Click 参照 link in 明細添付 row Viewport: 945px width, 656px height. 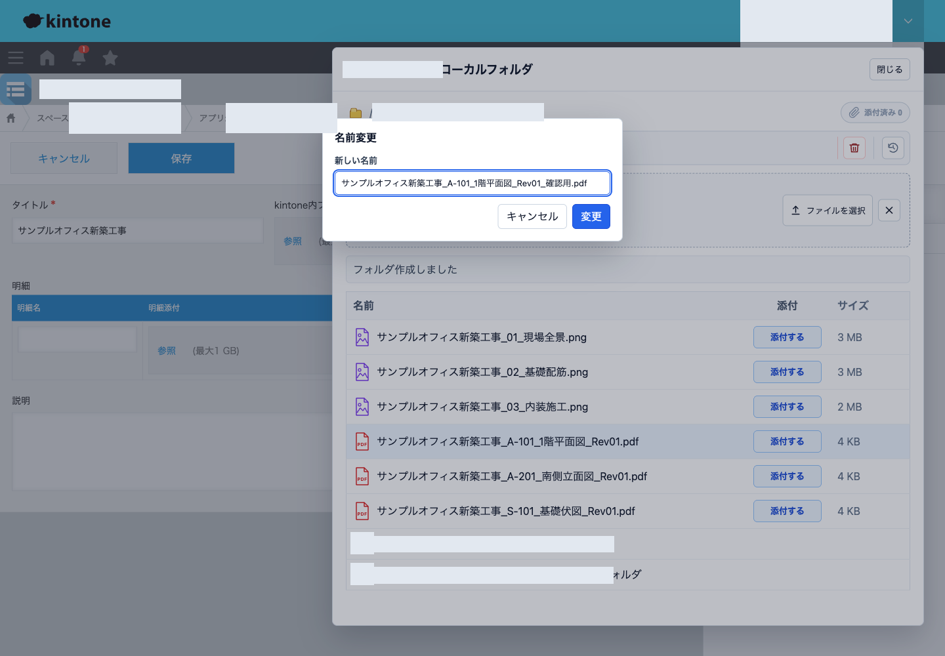click(x=167, y=351)
